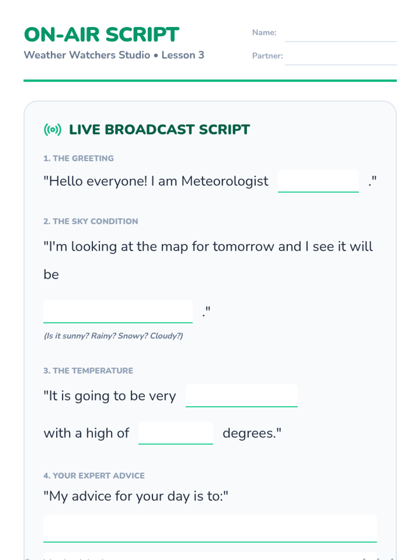420x560 pixels.
Task: Click the "3. THE TEMPERATURE" section label
Action: pyautogui.click(x=88, y=371)
